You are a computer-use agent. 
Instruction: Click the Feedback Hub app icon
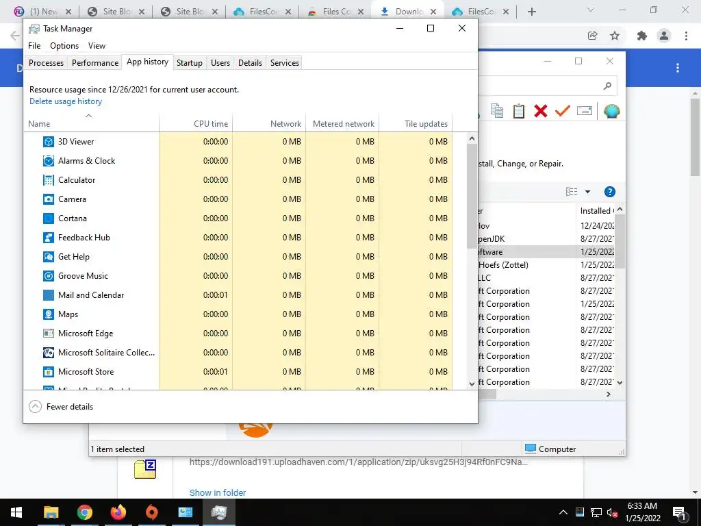[x=49, y=238]
